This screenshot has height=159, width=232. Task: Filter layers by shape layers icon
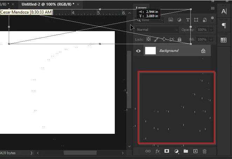[196, 20]
